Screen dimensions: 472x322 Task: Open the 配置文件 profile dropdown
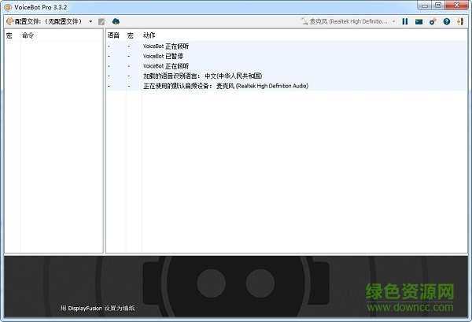point(50,21)
